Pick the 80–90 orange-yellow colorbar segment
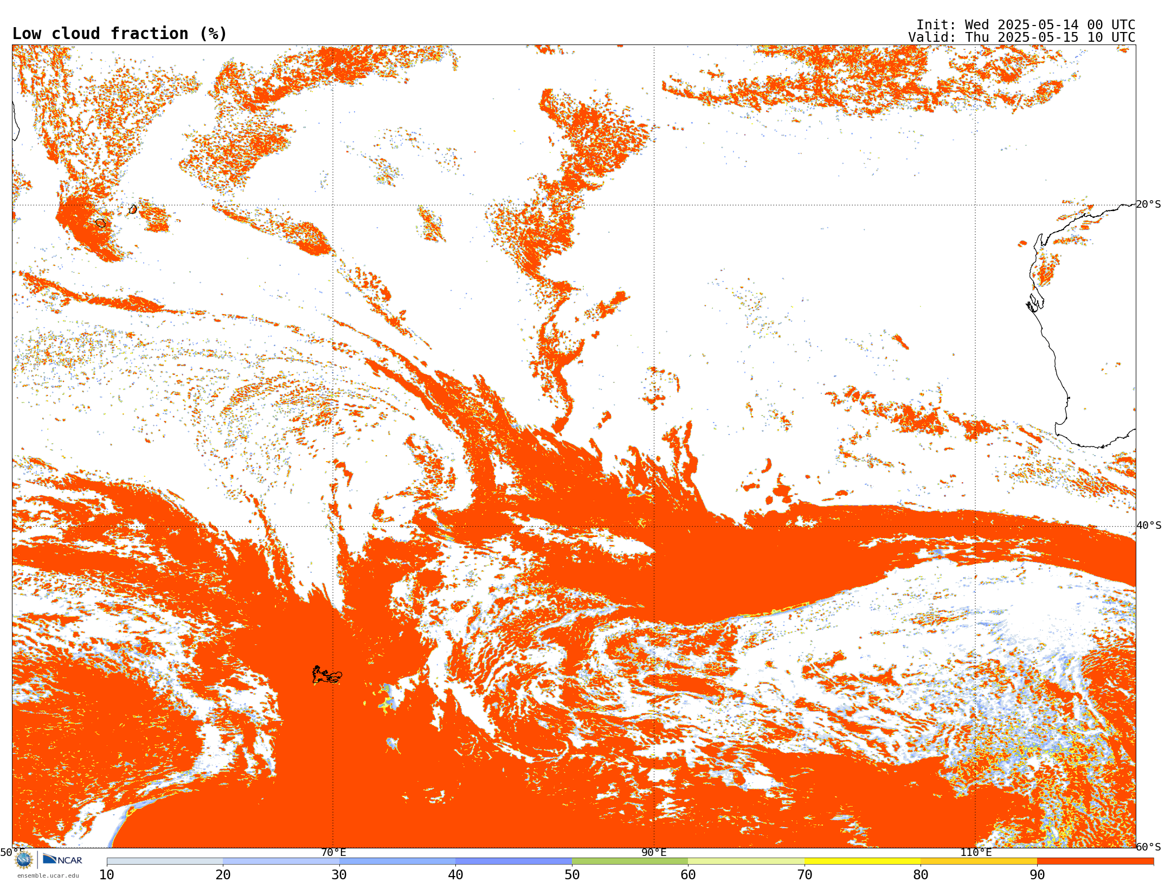1171x882 pixels. pyautogui.click(x=979, y=861)
